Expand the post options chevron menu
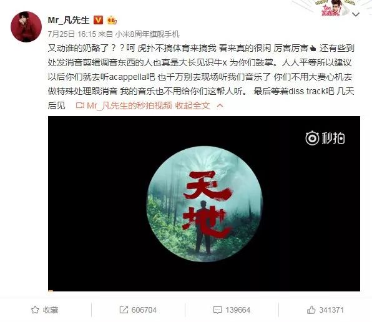Image resolution: width=372 pixels, height=322 pixels. click(x=356, y=15)
